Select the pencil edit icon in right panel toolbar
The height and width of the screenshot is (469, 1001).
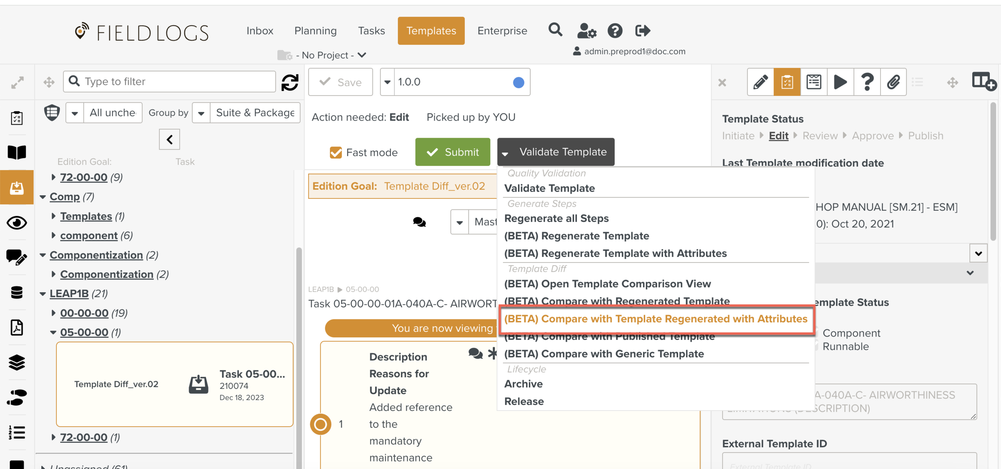click(760, 82)
